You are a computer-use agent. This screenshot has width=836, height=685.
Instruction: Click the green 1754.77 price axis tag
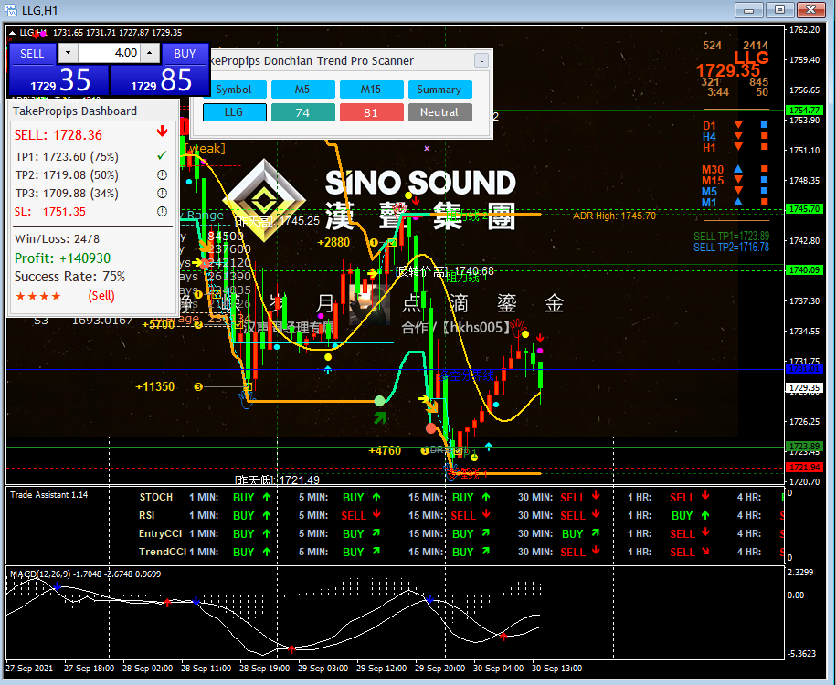pyautogui.click(x=805, y=111)
